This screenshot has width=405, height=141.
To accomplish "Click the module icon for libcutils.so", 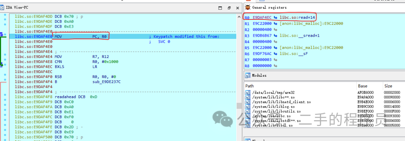I will (248, 111).
